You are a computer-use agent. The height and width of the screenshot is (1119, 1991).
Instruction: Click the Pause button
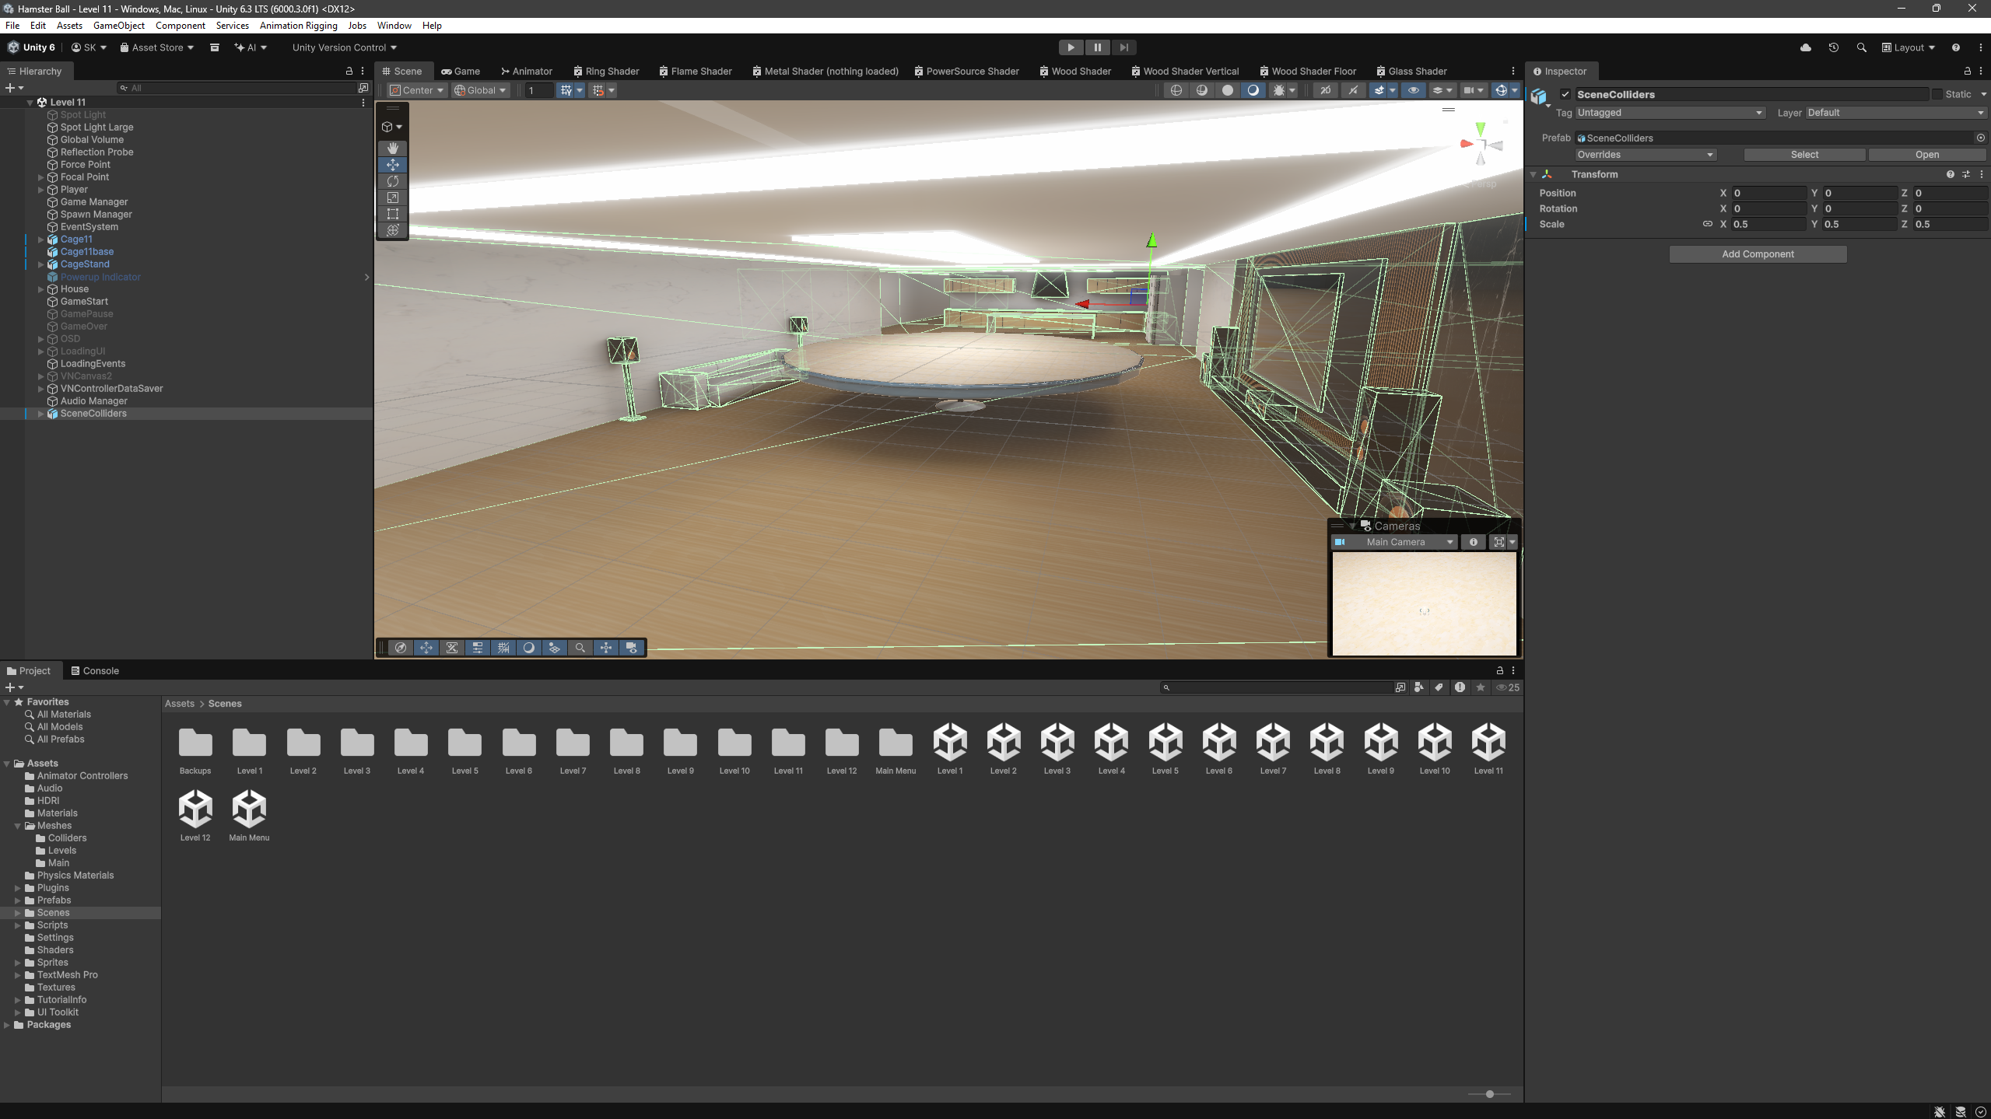(x=1097, y=47)
